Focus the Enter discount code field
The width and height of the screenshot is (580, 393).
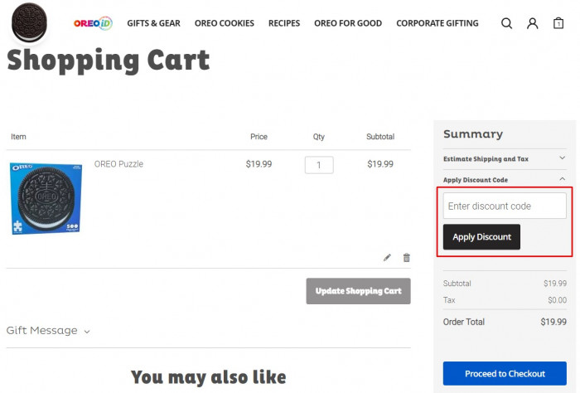[505, 206]
